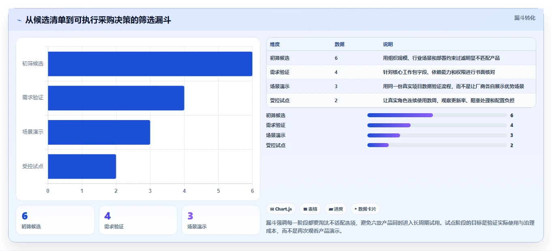Screen dimensions: 552x251
Task: Click the value 6 in the table
Action: click(336, 58)
